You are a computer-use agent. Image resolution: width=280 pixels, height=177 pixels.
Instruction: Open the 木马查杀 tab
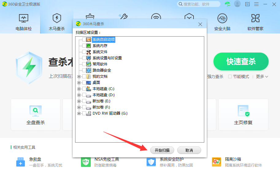pos(57,22)
